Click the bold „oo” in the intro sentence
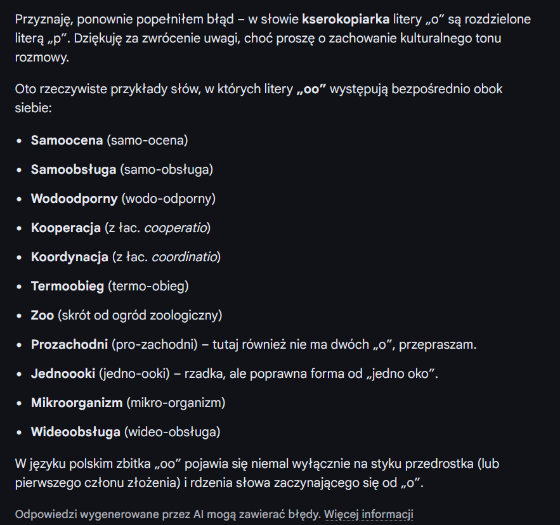The width and height of the screenshot is (560, 525). click(x=310, y=89)
